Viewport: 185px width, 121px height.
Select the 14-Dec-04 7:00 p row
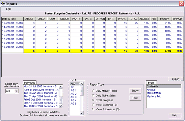coord(92,27)
